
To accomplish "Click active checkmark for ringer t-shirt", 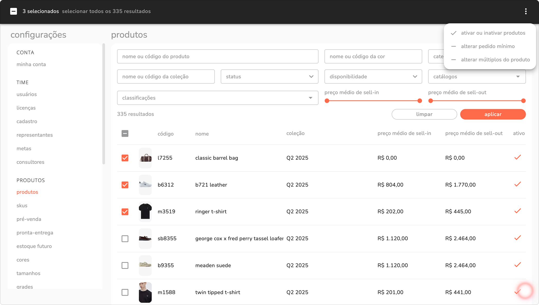I will coord(517,211).
